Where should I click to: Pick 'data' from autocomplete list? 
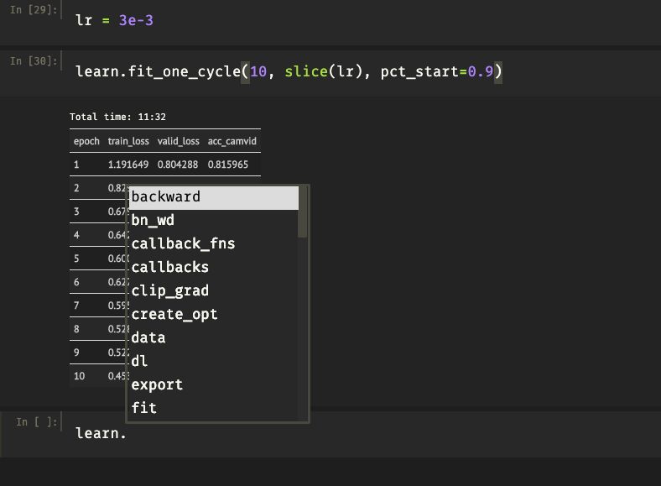[213, 338]
